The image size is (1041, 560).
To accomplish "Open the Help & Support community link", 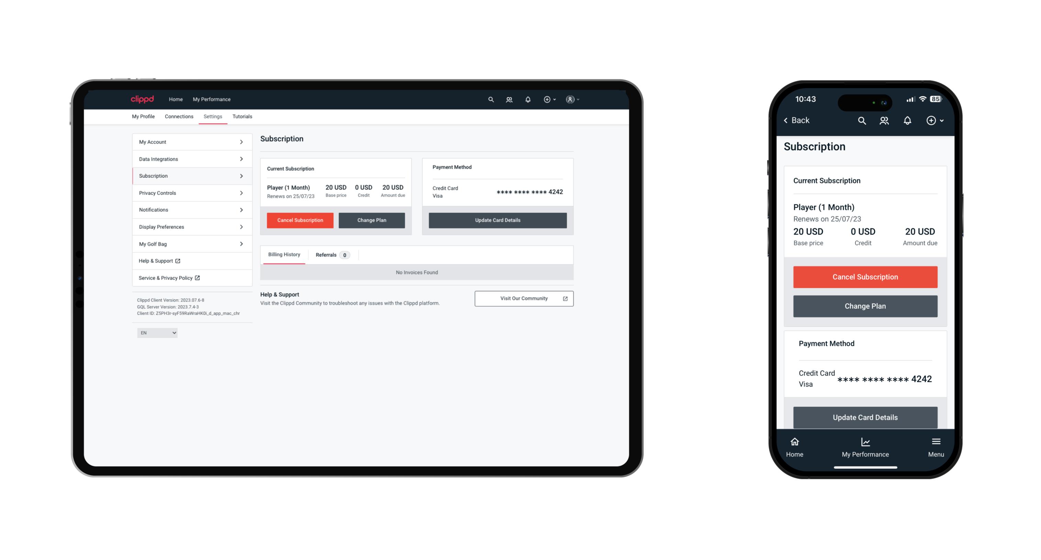I will pos(523,298).
